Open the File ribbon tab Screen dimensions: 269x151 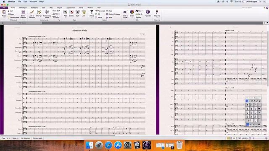tap(4, 8)
